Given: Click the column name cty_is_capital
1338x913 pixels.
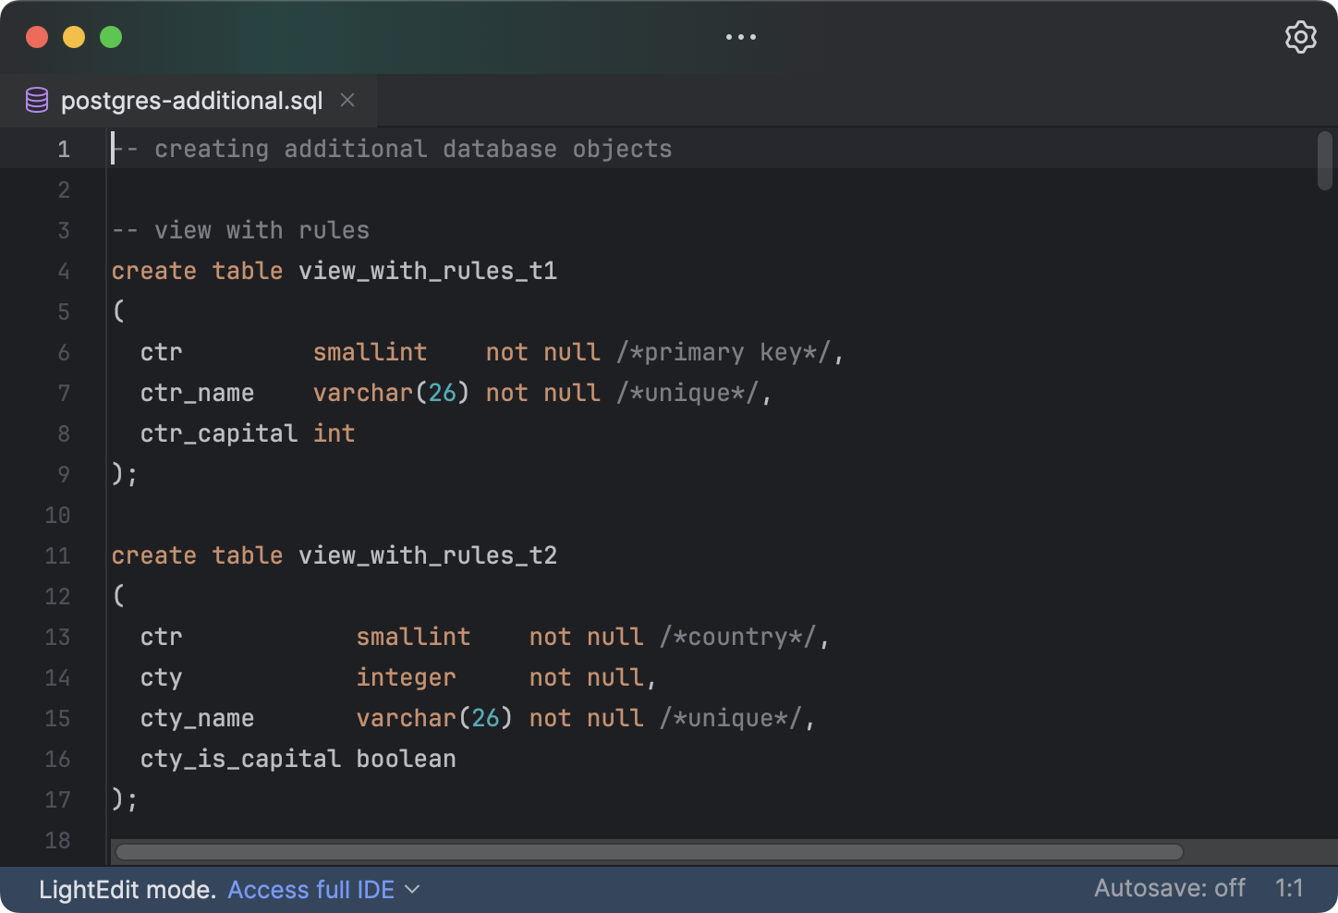Looking at the screenshot, I should pyautogui.click(x=240, y=759).
